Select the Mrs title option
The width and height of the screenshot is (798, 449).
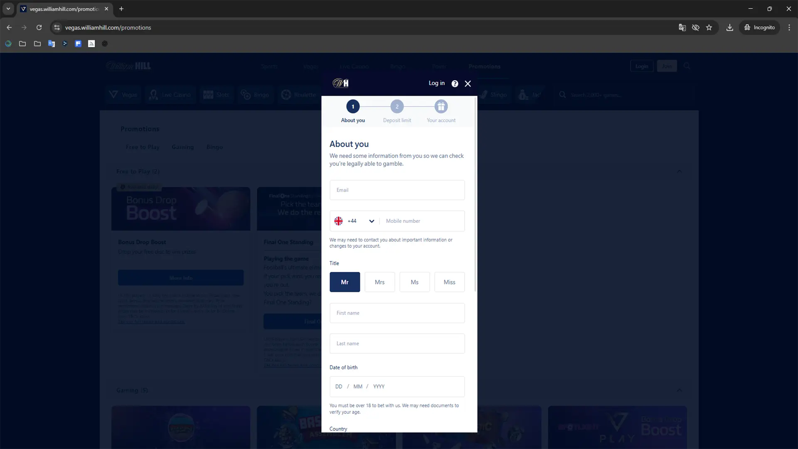pyautogui.click(x=379, y=282)
